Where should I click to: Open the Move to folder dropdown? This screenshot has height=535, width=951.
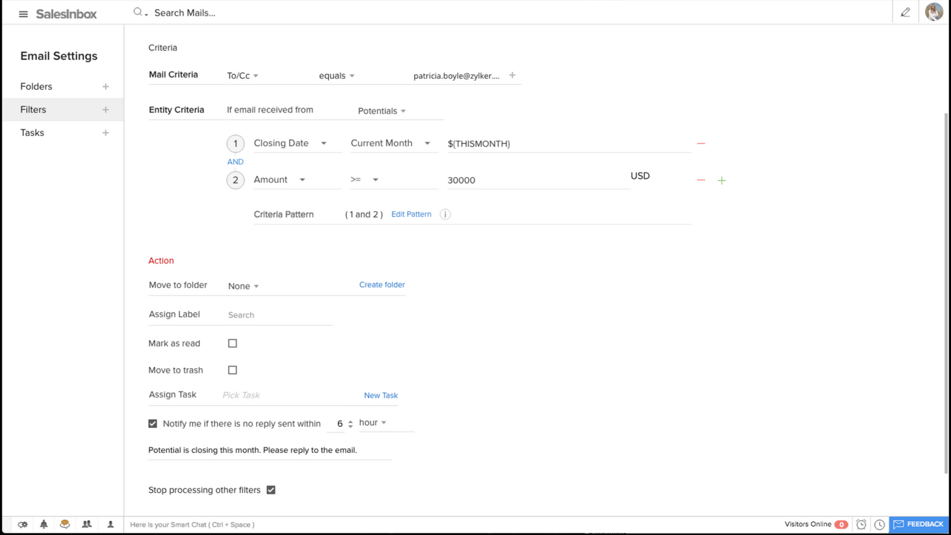(x=242, y=285)
